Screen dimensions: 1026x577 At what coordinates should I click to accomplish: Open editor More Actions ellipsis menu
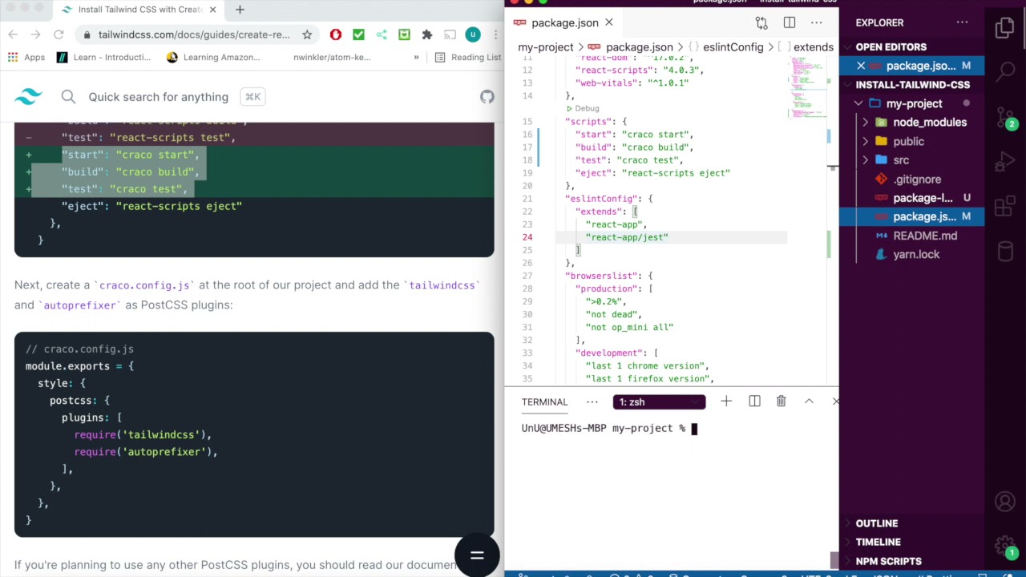[x=816, y=22]
